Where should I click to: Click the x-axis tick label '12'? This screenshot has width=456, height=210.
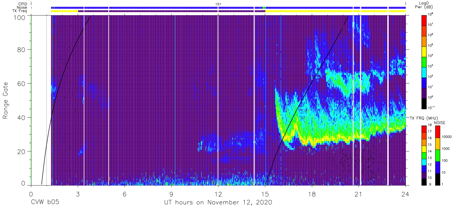pyautogui.click(x=218, y=193)
